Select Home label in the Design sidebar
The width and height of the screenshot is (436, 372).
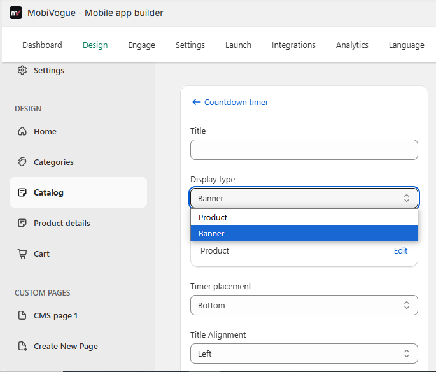(x=45, y=131)
